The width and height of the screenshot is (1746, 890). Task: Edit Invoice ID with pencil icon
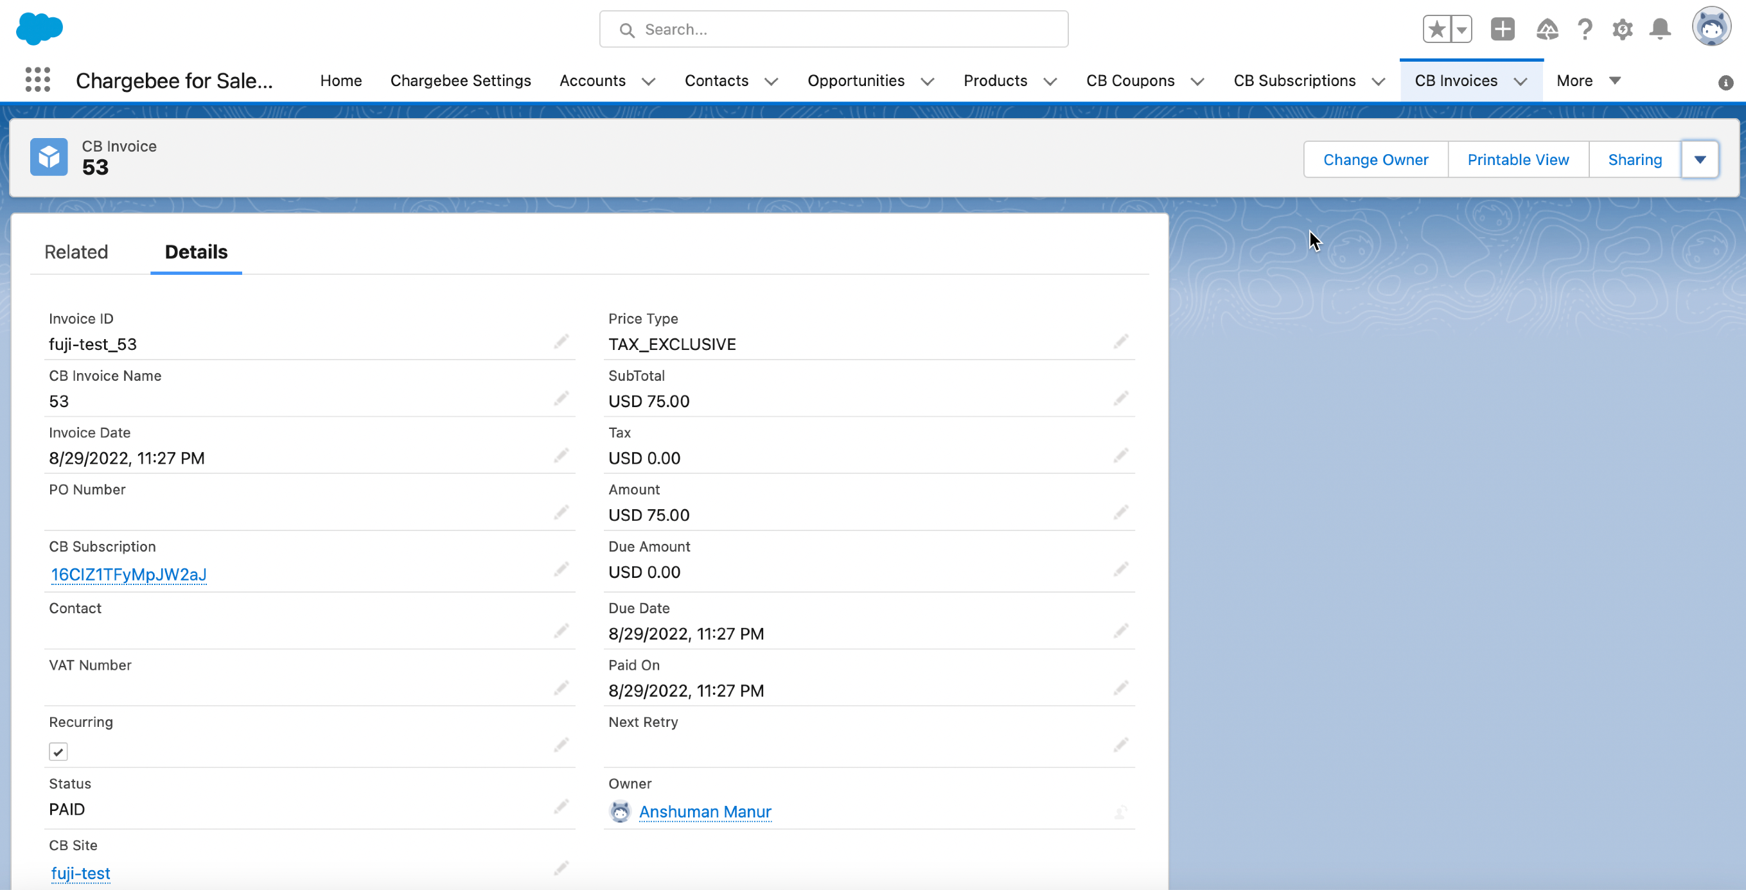pyautogui.click(x=561, y=342)
